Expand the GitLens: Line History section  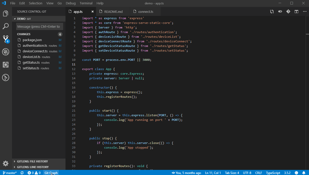coord(33,167)
